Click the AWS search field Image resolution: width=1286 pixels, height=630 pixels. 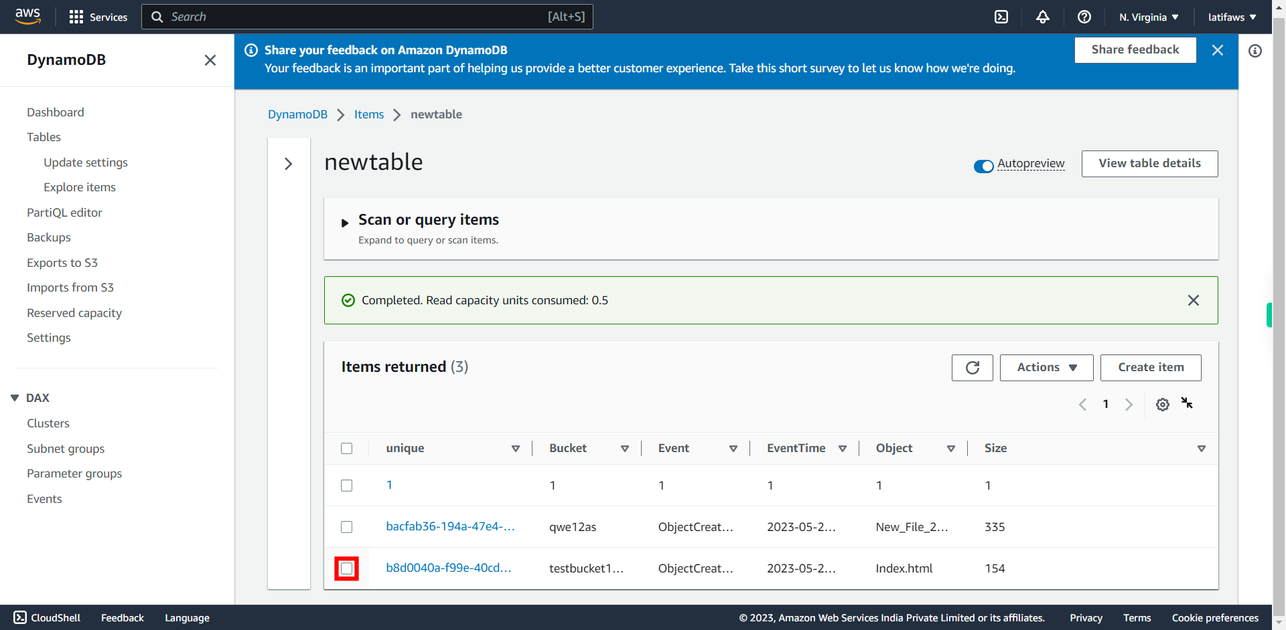pyautogui.click(x=367, y=17)
